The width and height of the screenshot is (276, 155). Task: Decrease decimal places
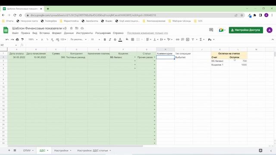[52, 40]
